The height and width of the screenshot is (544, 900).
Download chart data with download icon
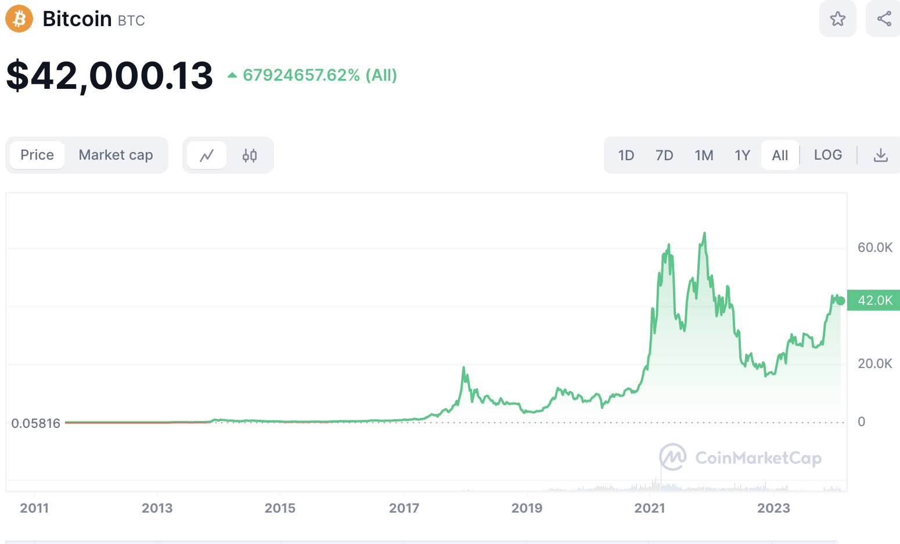(x=880, y=155)
